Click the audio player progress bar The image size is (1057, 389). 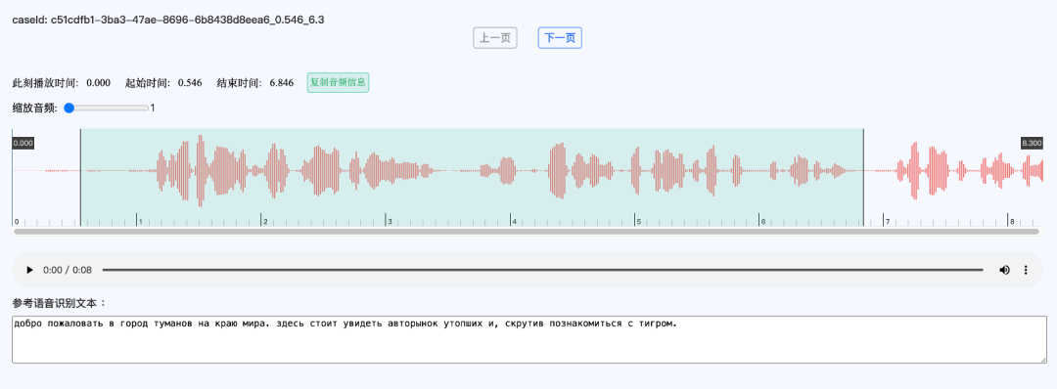pyautogui.click(x=542, y=270)
